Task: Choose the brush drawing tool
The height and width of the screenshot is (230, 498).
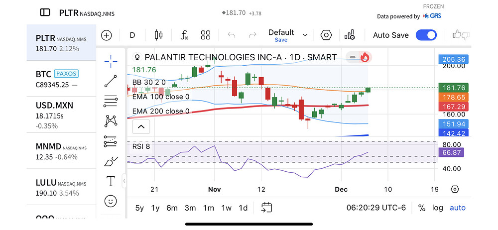Action: click(x=111, y=161)
